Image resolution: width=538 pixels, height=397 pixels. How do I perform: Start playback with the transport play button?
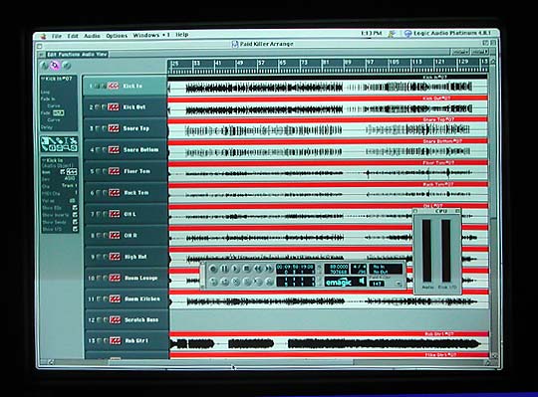click(x=236, y=269)
